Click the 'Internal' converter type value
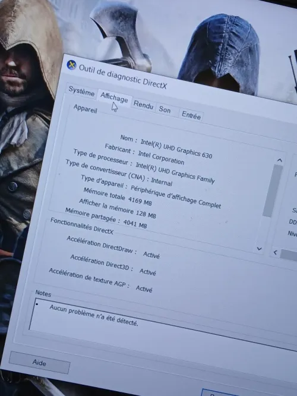The height and width of the screenshot is (396, 297). coord(162,181)
